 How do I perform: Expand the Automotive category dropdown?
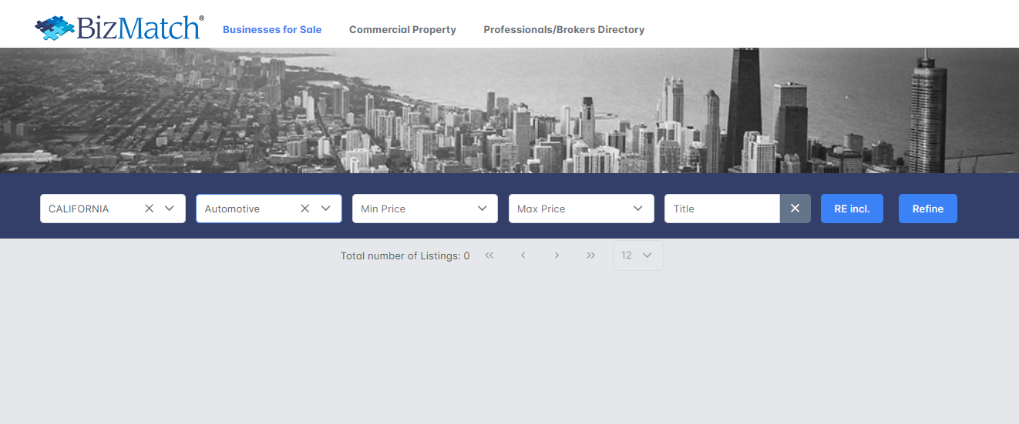coord(325,209)
